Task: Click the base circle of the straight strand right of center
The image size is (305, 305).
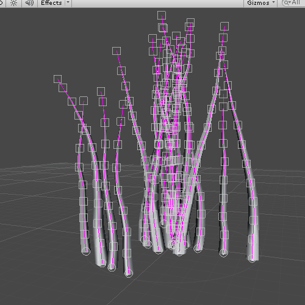Action: pyautogui.click(x=223, y=253)
